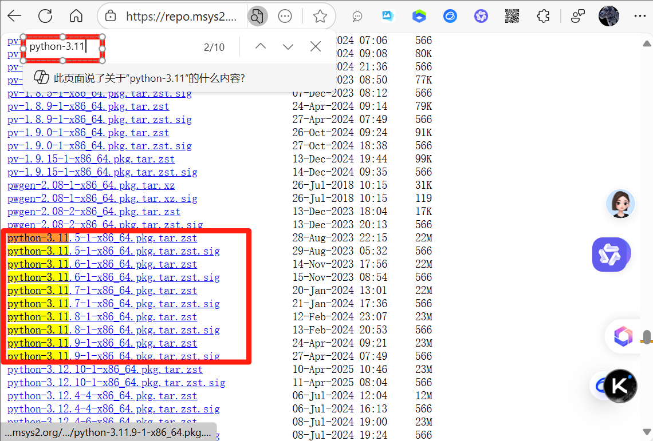Screen dimensions: 653x441
Task: Go back to the previous page
Action: [14, 16]
